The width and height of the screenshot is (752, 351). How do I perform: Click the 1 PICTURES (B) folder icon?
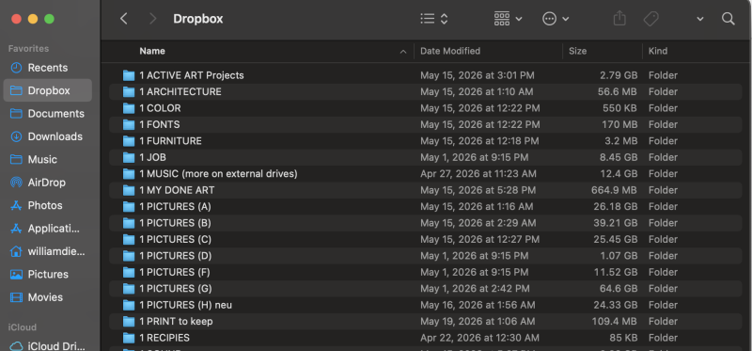(x=129, y=223)
